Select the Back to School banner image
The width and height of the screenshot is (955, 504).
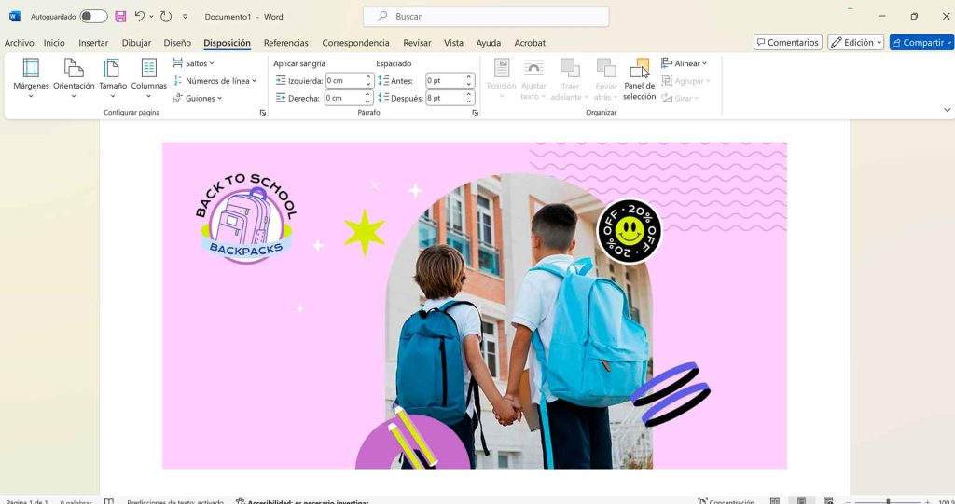point(475,306)
